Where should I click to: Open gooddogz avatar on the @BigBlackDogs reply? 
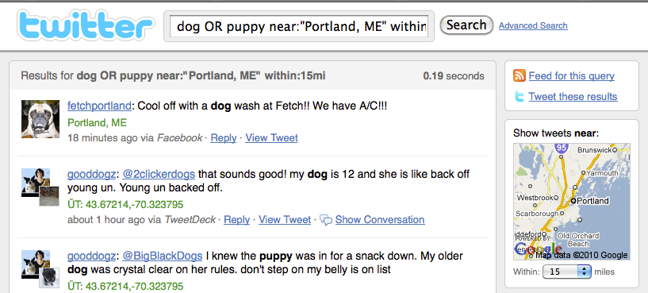tap(40, 268)
